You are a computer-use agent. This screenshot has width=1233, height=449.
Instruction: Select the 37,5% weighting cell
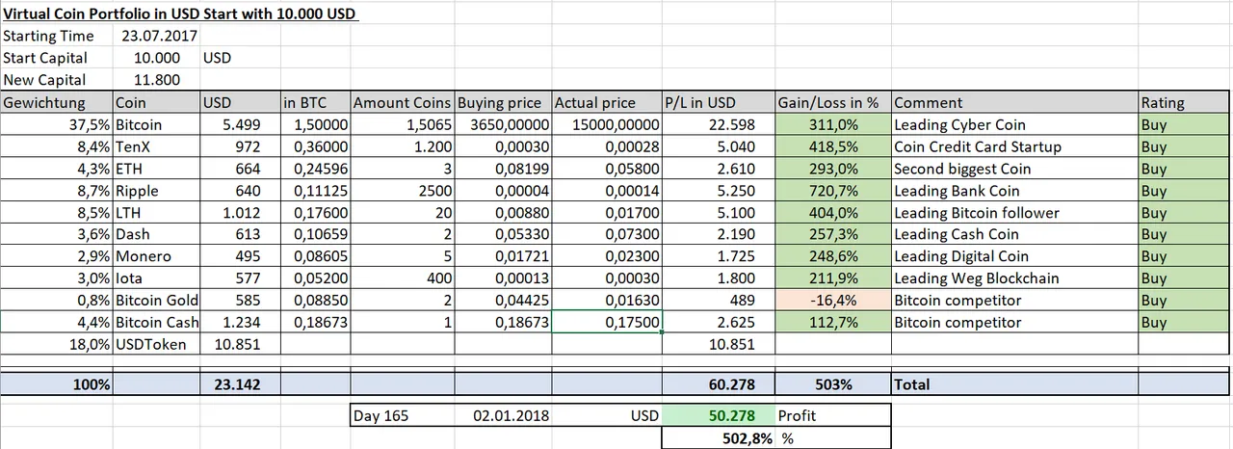[57, 124]
